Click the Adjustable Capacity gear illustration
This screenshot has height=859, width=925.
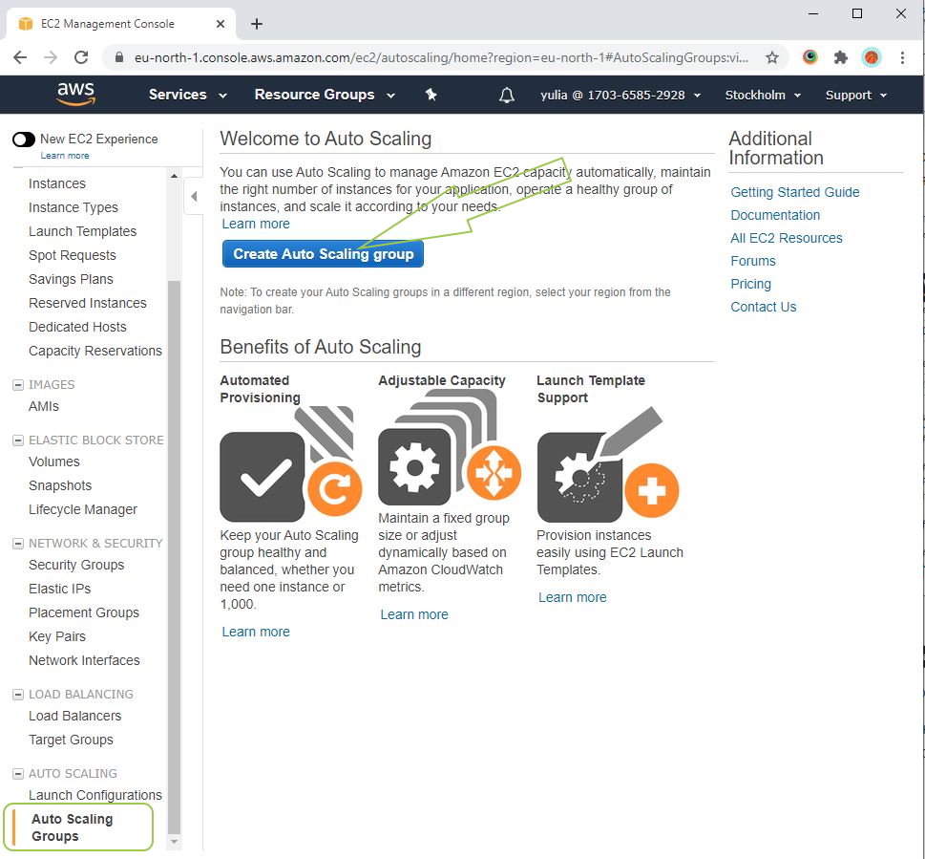450,448
